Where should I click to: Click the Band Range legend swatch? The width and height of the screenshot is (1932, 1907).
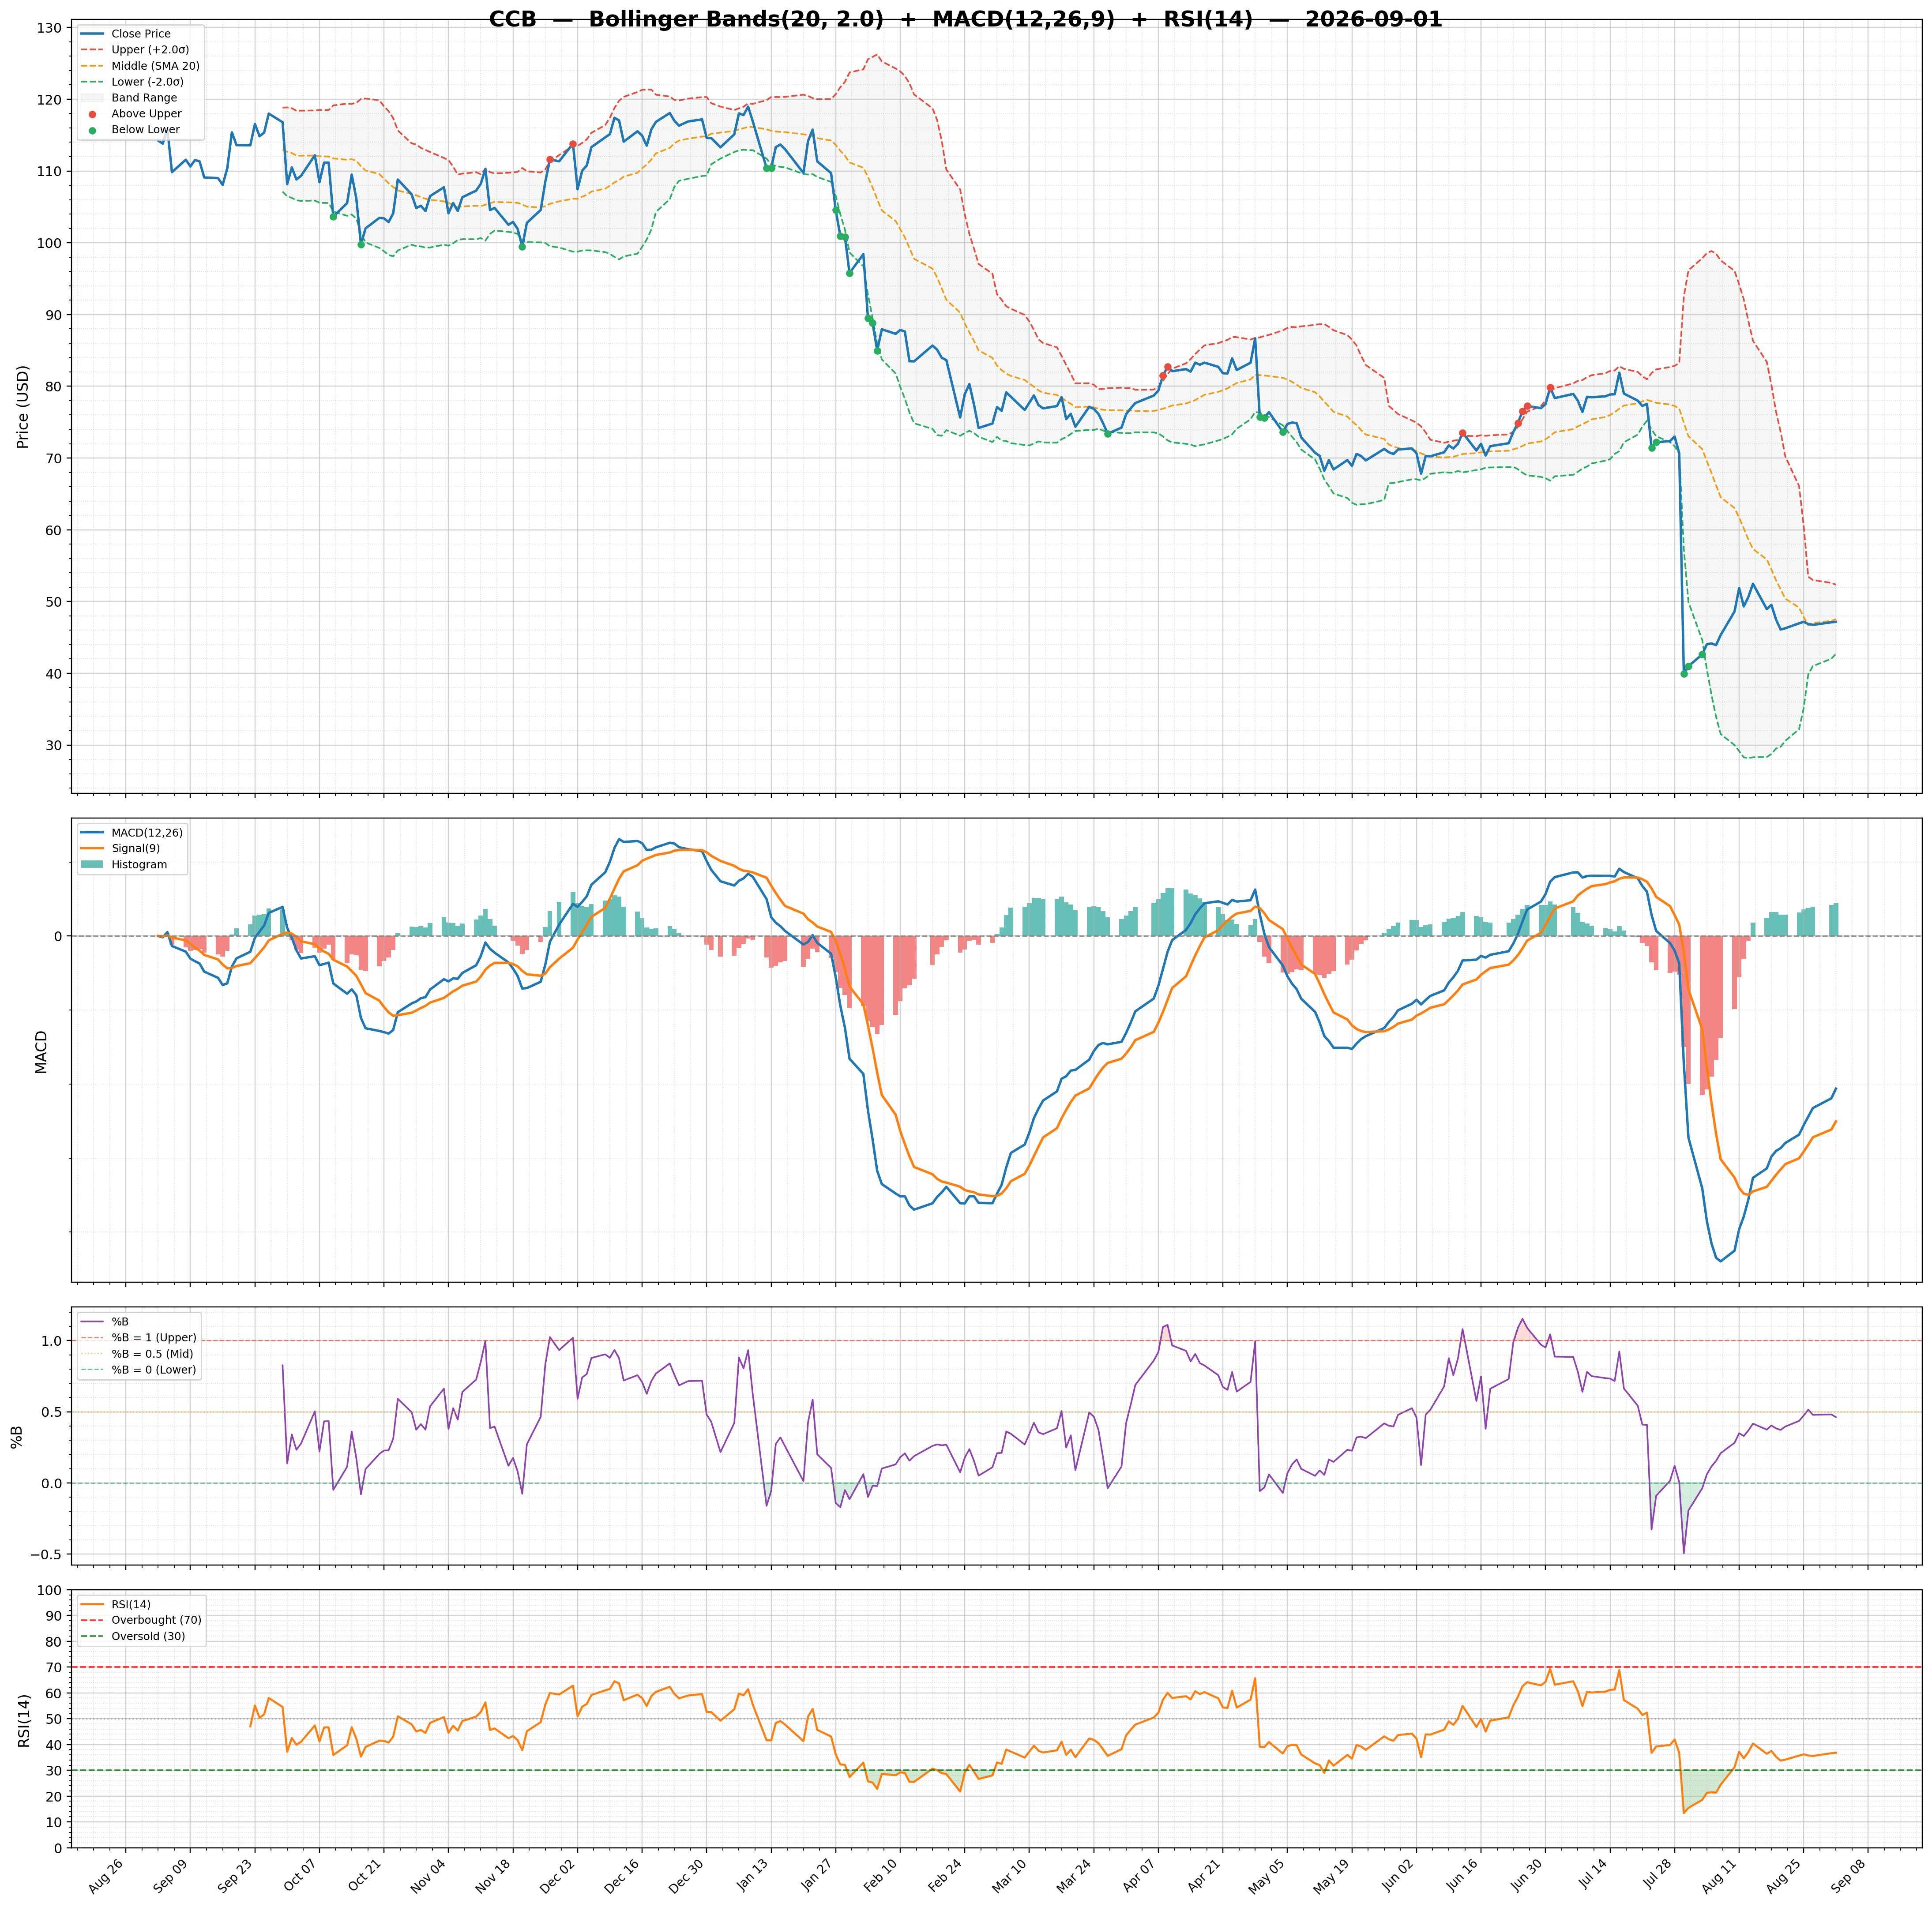coord(92,98)
